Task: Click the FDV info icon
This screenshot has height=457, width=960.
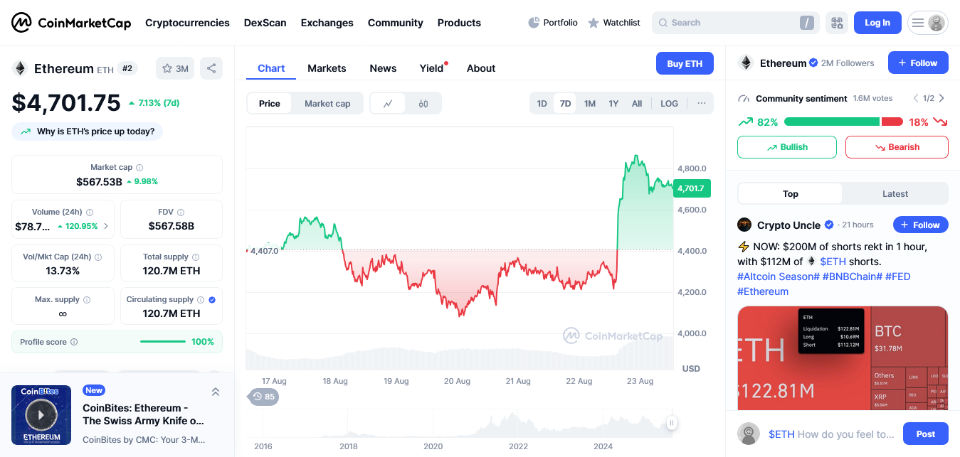Action: pyautogui.click(x=181, y=213)
